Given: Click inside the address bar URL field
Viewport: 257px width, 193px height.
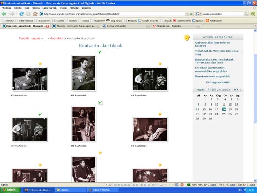Looking at the screenshot, I should point(112,14).
